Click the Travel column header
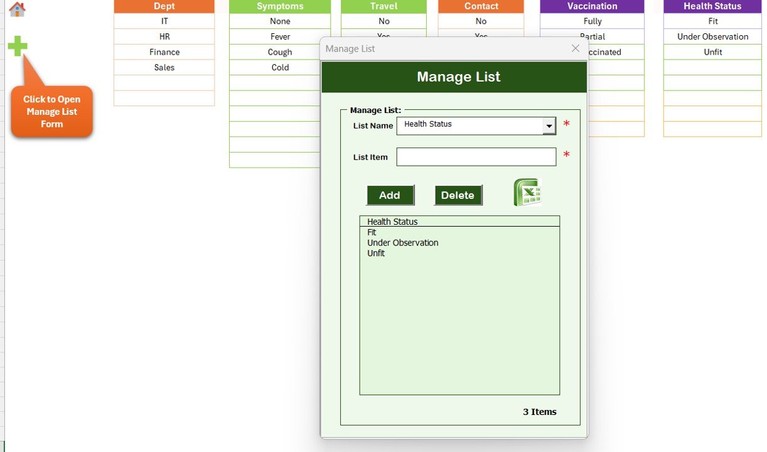767x452 pixels. (x=383, y=6)
